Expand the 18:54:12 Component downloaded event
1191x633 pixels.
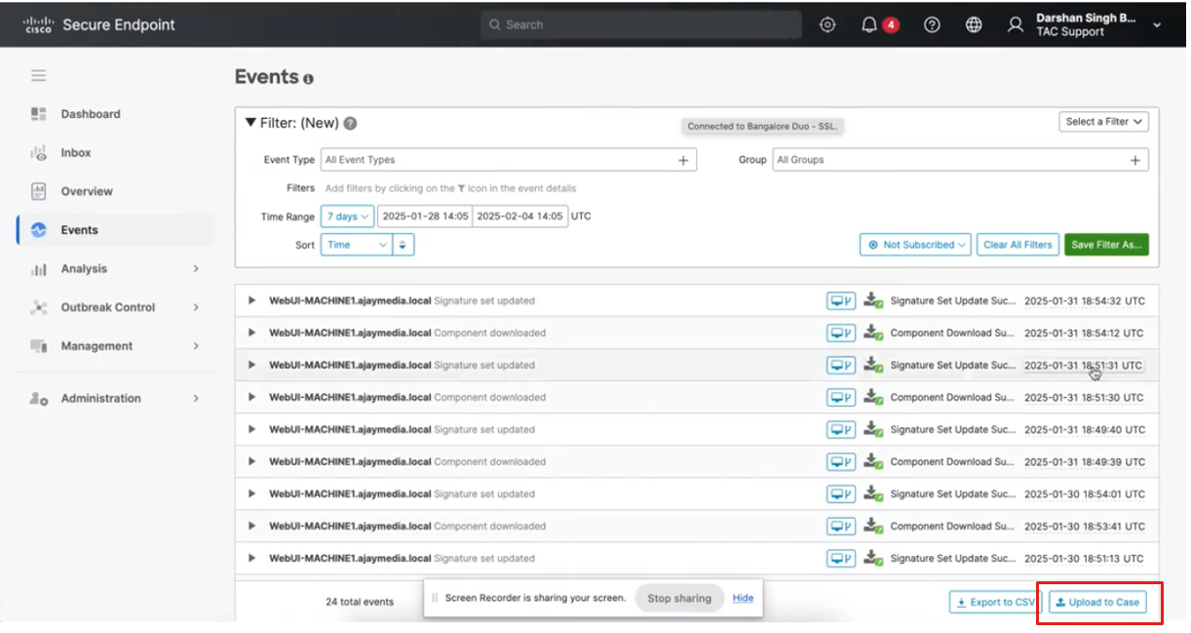pyautogui.click(x=252, y=334)
